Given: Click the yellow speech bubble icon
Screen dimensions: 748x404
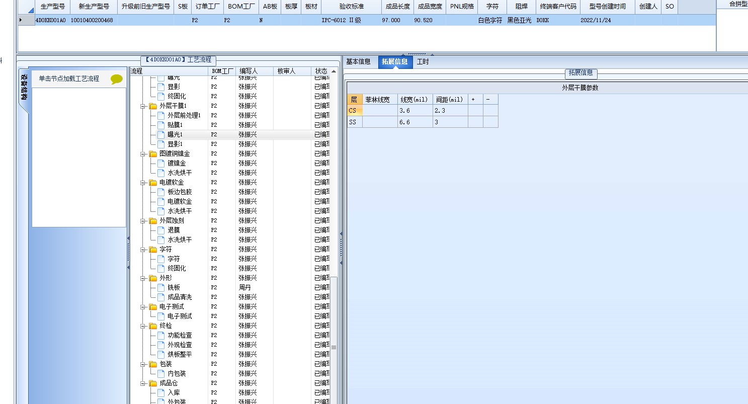Looking at the screenshot, I should click(x=117, y=79).
